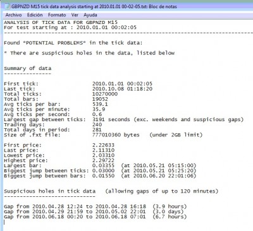Click the 'Summary of data' heading
Screen dimensions: 253x231
(x=27, y=68)
